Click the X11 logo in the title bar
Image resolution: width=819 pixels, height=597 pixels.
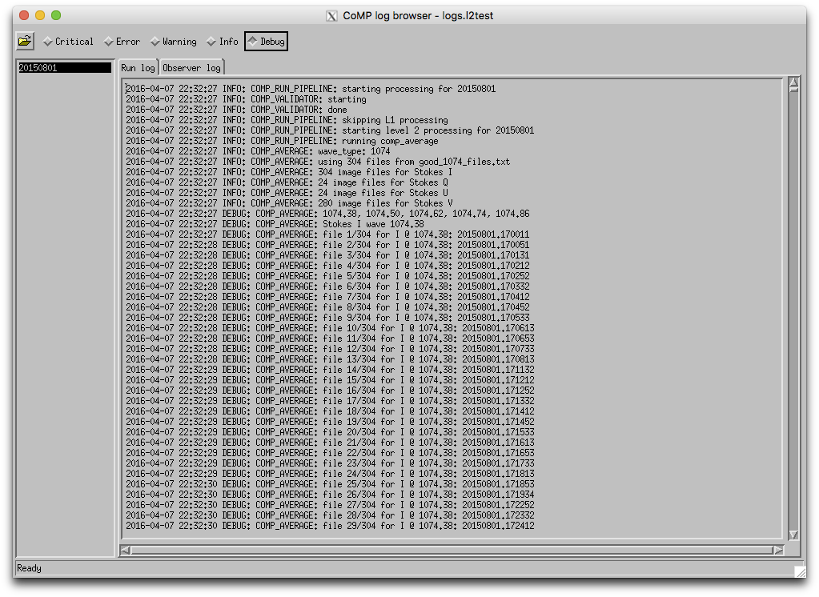330,14
